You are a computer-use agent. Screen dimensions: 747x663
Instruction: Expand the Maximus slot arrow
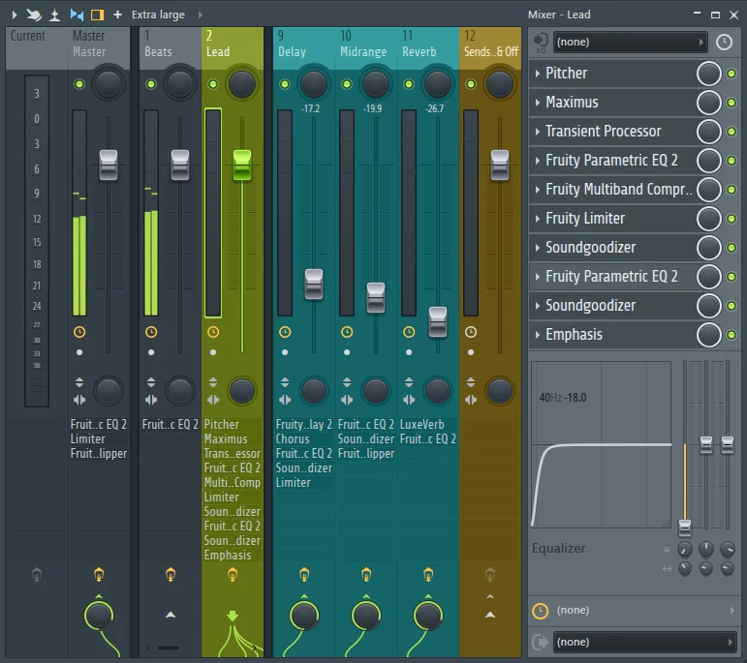click(x=538, y=103)
